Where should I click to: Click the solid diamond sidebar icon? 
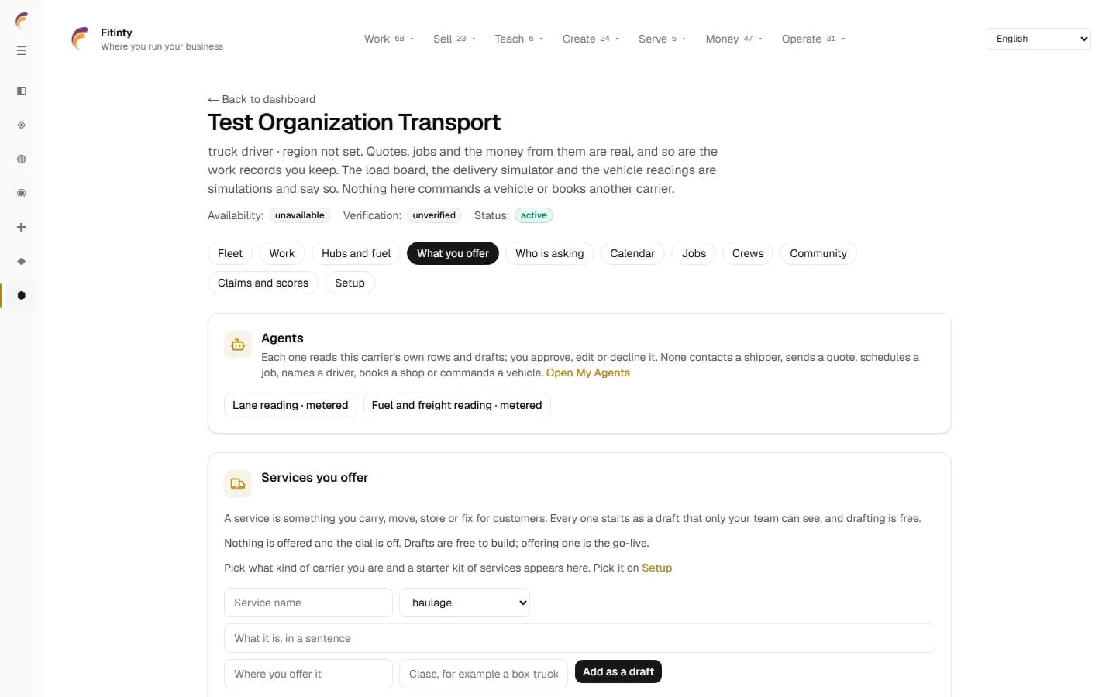coord(22,262)
